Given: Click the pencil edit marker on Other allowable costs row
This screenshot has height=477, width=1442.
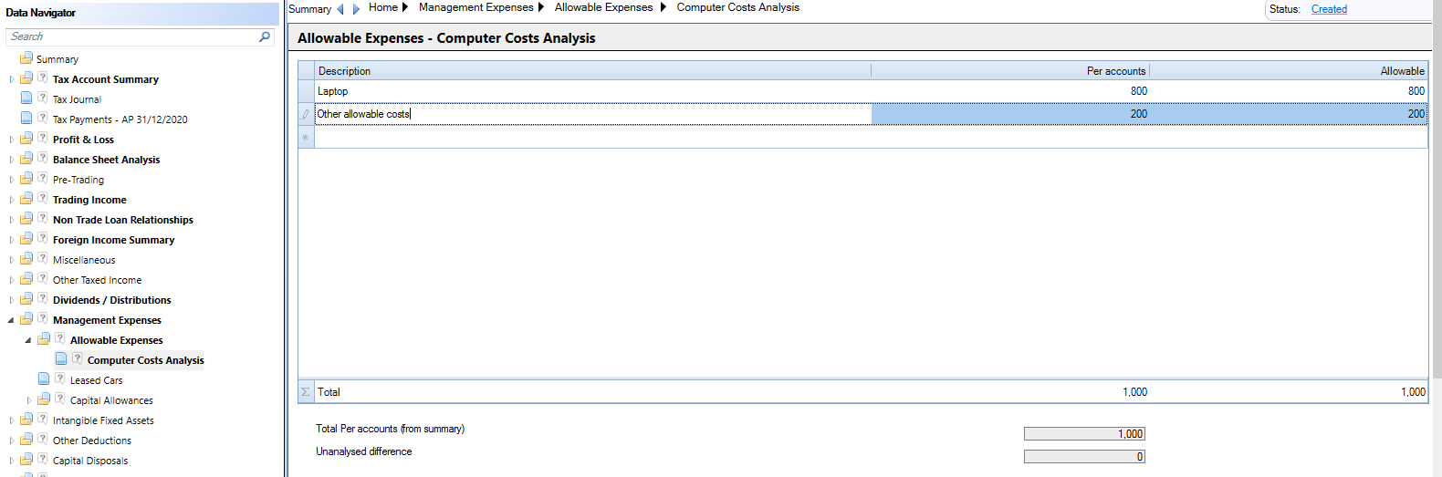Looking at the screenshot, I should (x=306, y=114).
